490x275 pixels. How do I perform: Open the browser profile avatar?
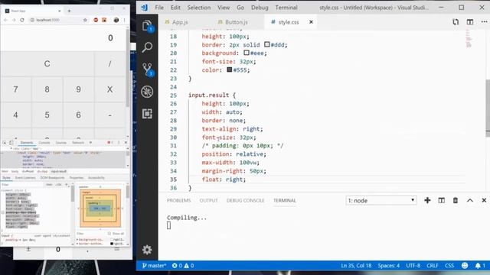click(116, 20)
